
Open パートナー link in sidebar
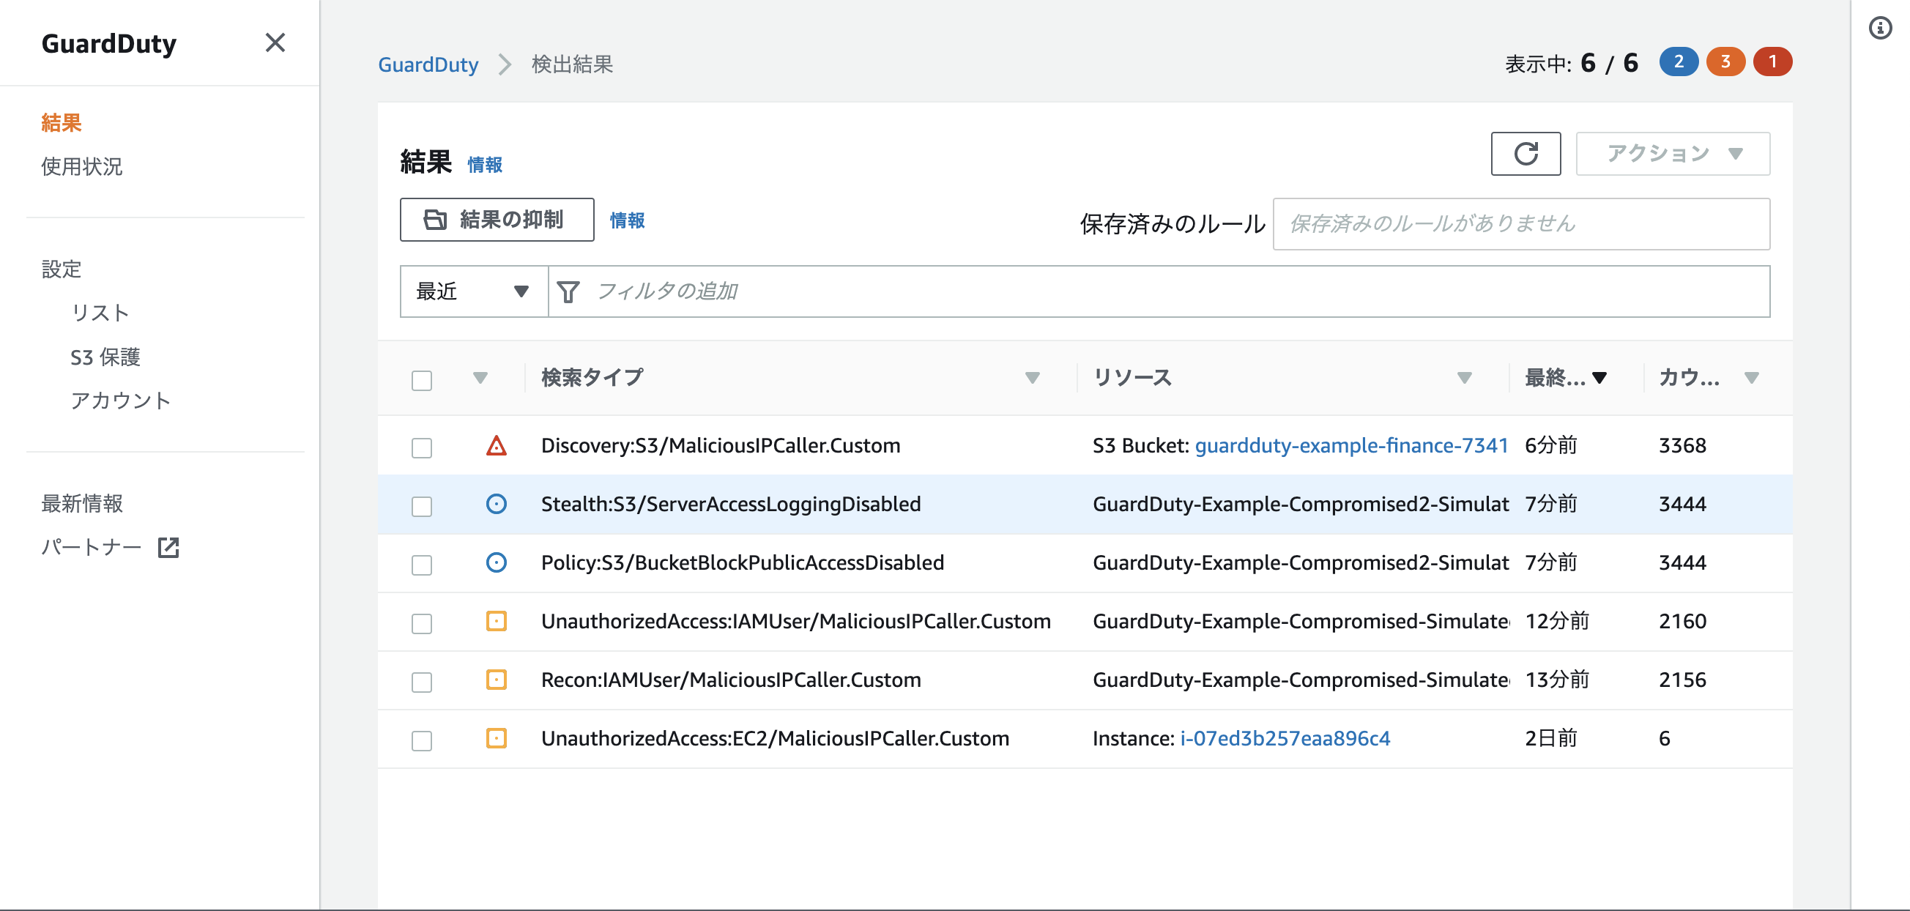[92, 547]
